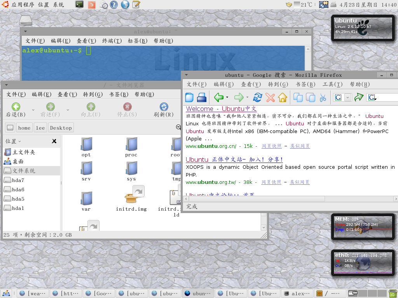Viewport: 398px width, 298px height.
Task: Click Firefox forward arrow
Action: (x=239, y=97)
